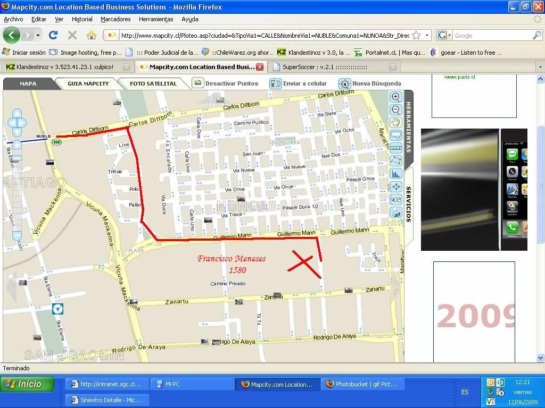The width and height of the screenshot is (545, 408).
Task: Click the iPhone advertisement image
Action: (474, 190)
